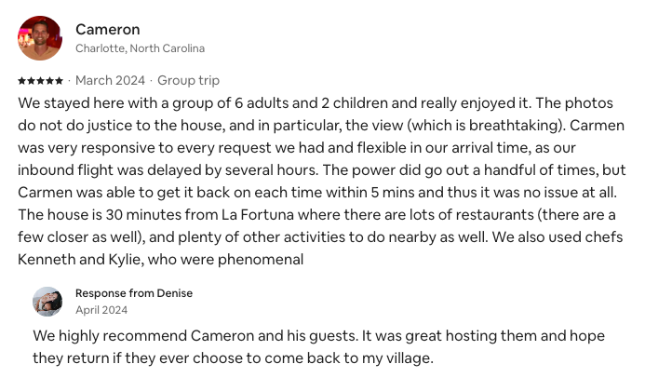Click Cameron's profile photo
This screenshot has width=645, height=391.
tap(40, 38)
